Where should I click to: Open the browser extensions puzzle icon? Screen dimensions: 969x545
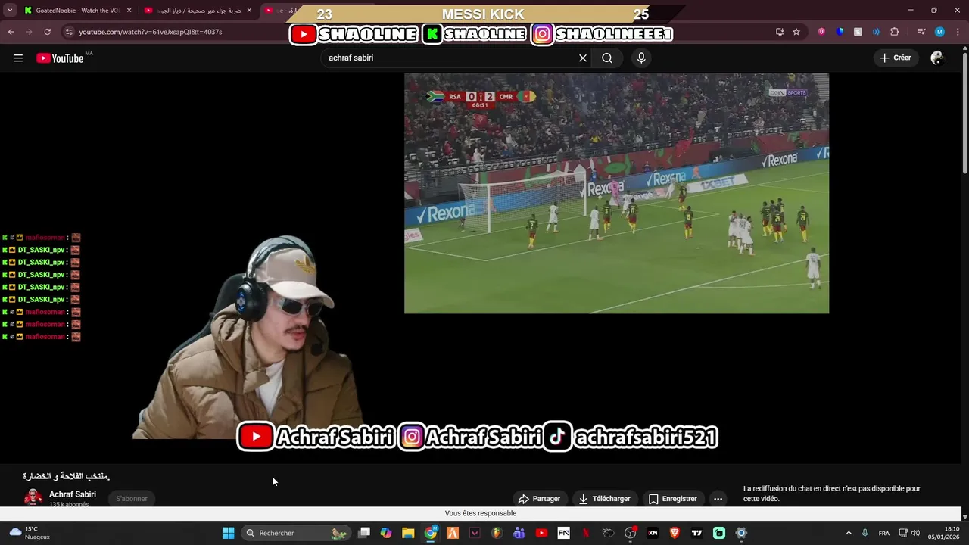point(894,32)
